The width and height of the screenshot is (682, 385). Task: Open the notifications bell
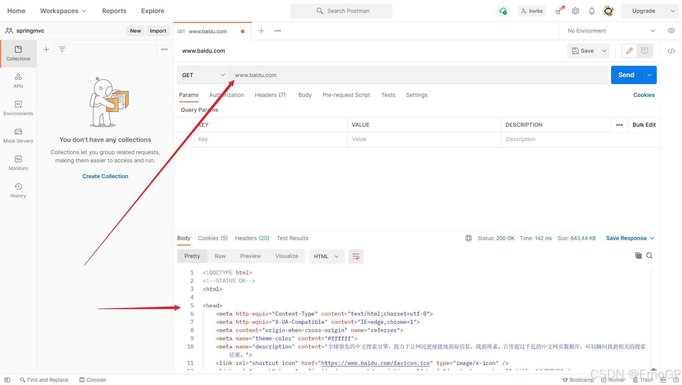coord(592,11)
